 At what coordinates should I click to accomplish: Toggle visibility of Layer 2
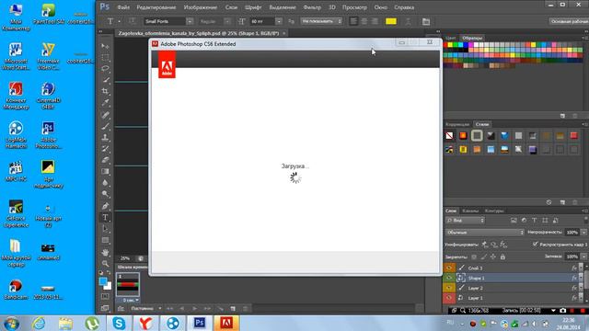(x=449, y=288)
